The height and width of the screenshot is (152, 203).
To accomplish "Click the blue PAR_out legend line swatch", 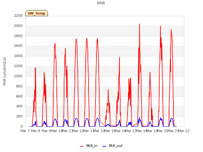I will [104, 146].
